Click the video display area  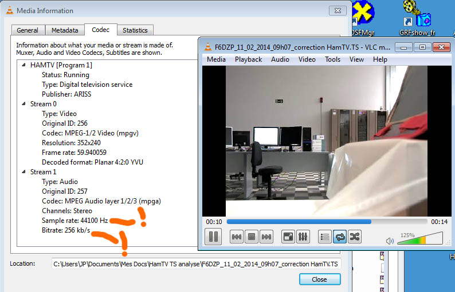click(327, 141)
